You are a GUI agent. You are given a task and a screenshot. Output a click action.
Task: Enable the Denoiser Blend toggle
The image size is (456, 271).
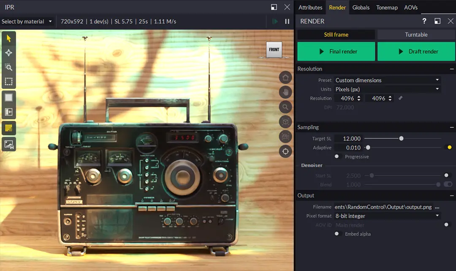(x=448, y=184)
